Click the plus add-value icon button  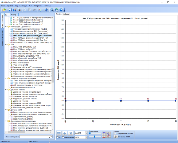click(65, 133)
